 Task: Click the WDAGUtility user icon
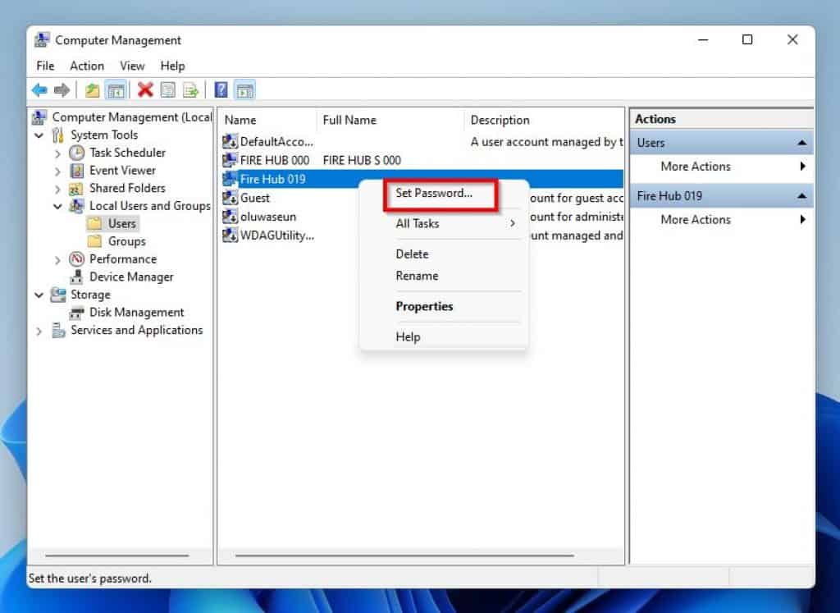click(230, 236)
